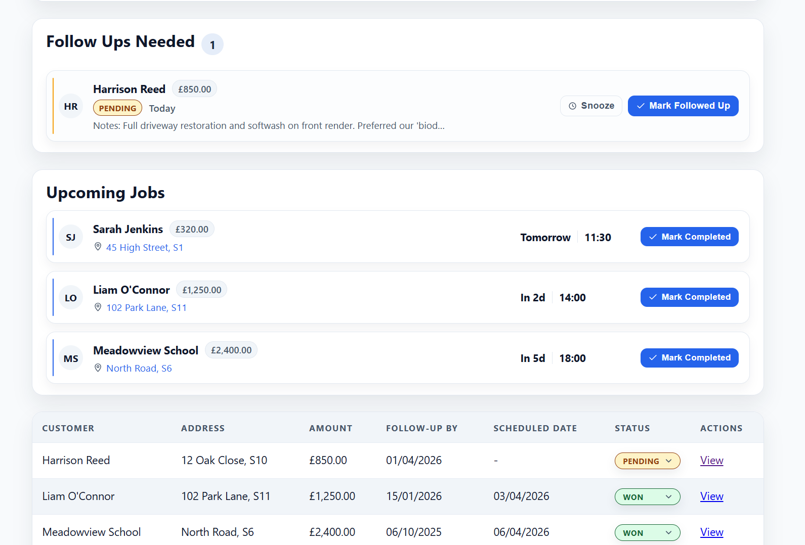Click AMOUNT column header
Image resolution: width=805 pixels, height=545 pixels.
click(x=331, y=428)
